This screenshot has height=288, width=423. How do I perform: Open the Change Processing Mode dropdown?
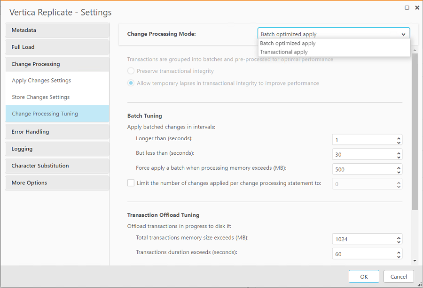click(403, 33)
